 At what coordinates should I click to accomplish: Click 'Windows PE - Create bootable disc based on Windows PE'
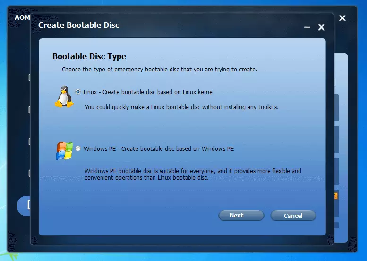[159, 149]
